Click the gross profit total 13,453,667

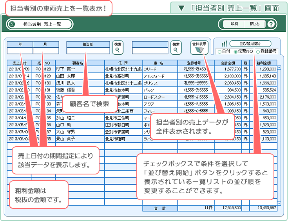[x=267, y=208]
